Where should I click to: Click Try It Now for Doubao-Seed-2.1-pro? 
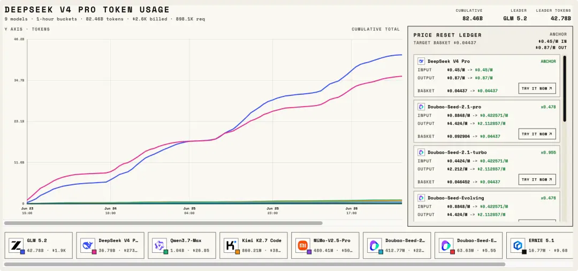pos(537,134)
